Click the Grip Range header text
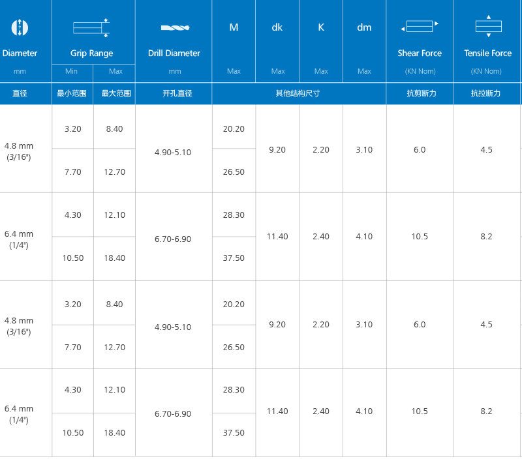Screen dimensions: 522x463 click(91, 53)
